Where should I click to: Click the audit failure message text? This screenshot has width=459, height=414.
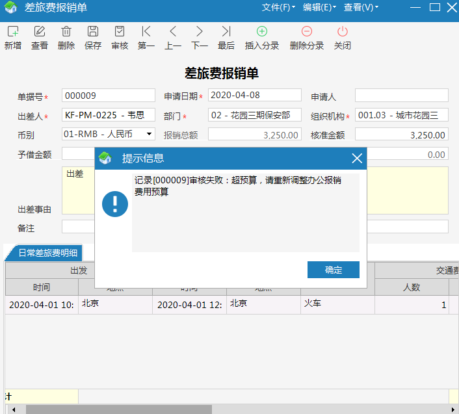pos(238,186)
